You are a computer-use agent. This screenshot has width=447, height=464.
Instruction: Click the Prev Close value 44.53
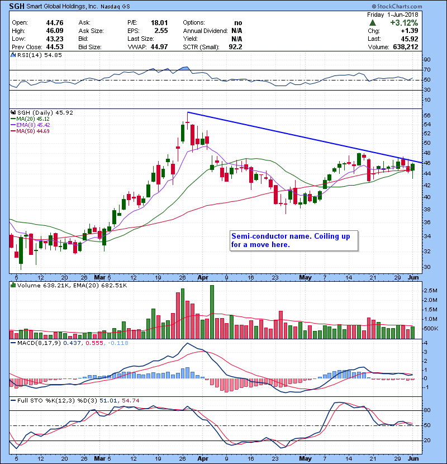(55, 47)
